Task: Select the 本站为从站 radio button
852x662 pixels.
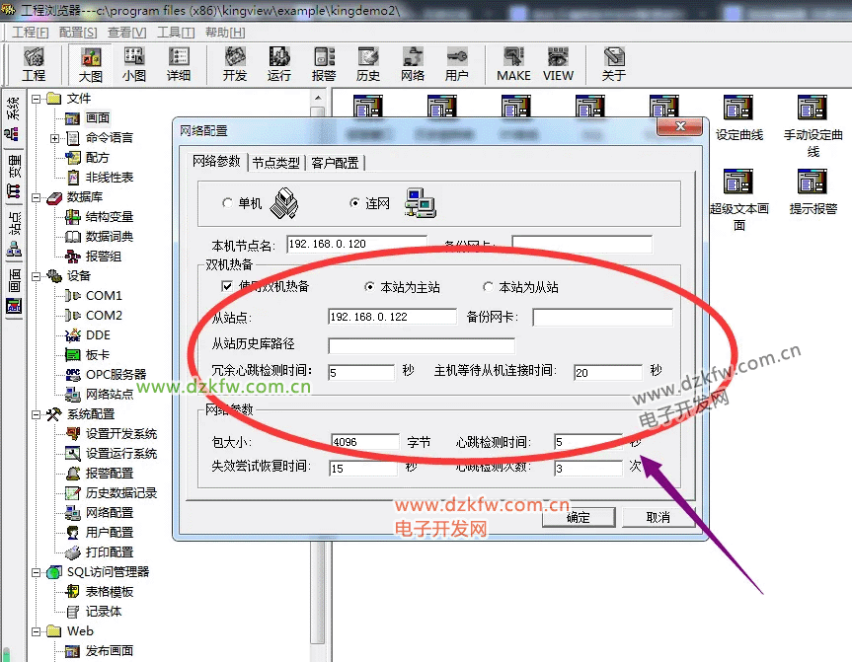Action: point(488,287)
